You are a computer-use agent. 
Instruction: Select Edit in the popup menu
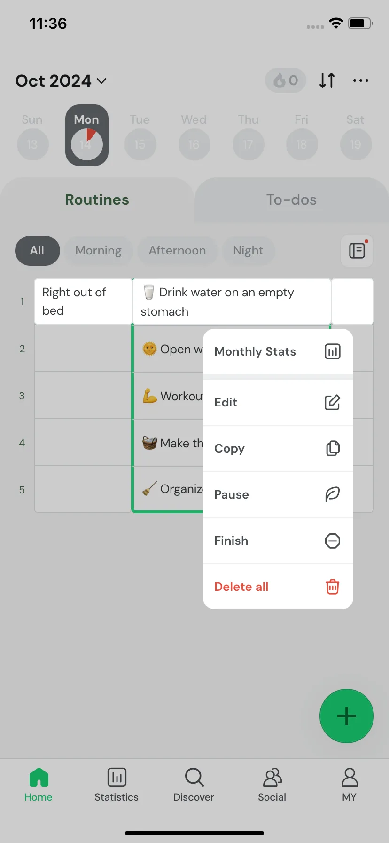pyautogui.click(x=278, y=402)
